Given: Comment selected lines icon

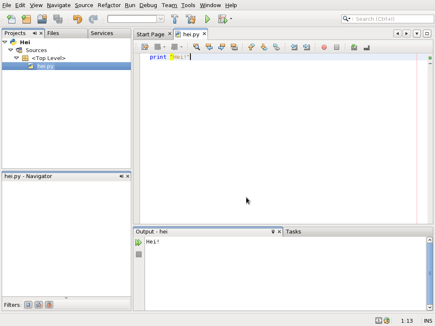Looking at the screenshot, I should pos(354,47).
